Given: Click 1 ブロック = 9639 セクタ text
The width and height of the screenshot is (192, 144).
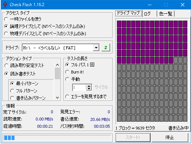Looking at the screenshot, I should pos(135,128).
